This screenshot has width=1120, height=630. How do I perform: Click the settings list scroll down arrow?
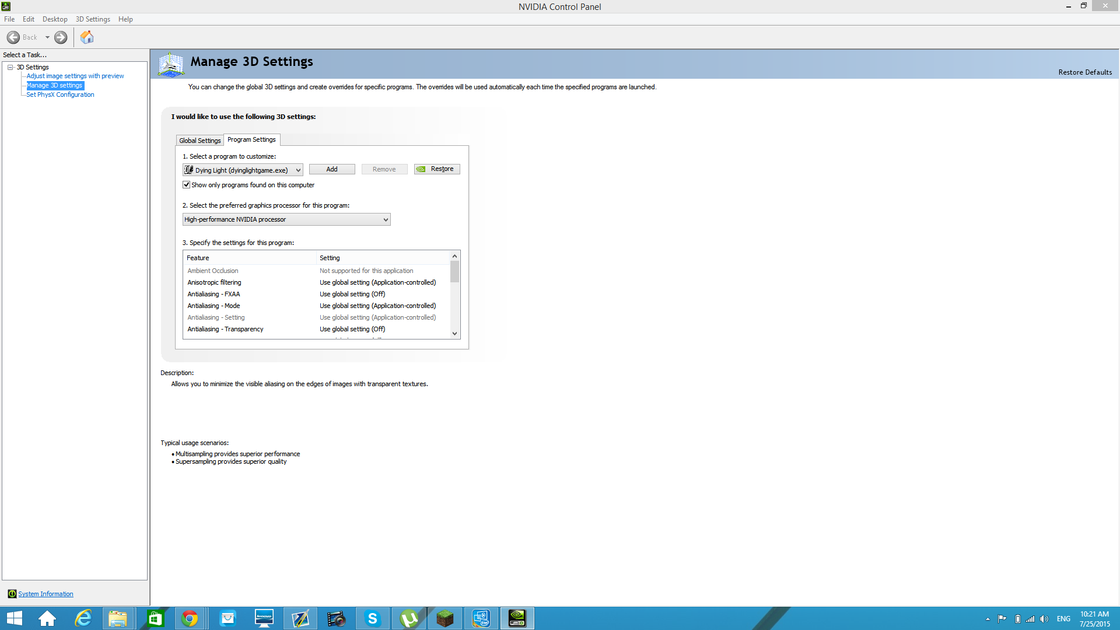click(x=454, y=334)
